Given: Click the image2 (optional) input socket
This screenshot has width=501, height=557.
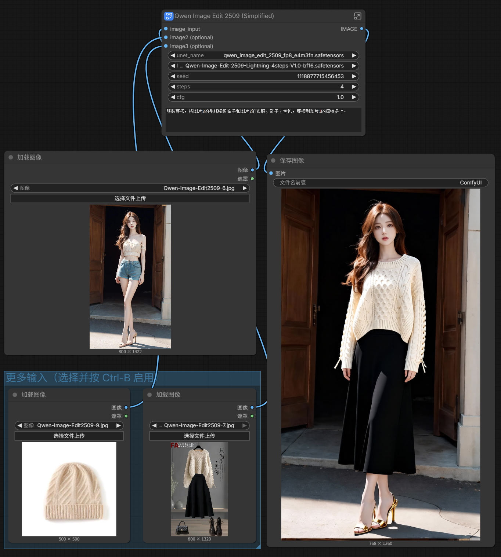Looking at the screenshot, I should pyautogui.click(x=166, y=37).
